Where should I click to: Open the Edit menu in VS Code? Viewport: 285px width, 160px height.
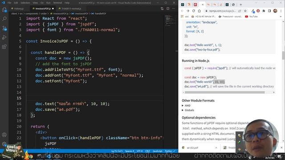coord(16,3)
